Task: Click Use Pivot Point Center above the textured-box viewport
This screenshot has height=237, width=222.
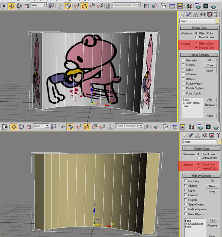Action: [51, 6]
